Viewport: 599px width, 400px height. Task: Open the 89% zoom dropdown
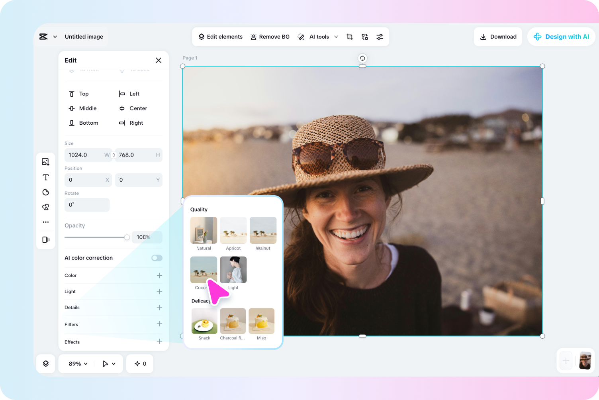78,364
